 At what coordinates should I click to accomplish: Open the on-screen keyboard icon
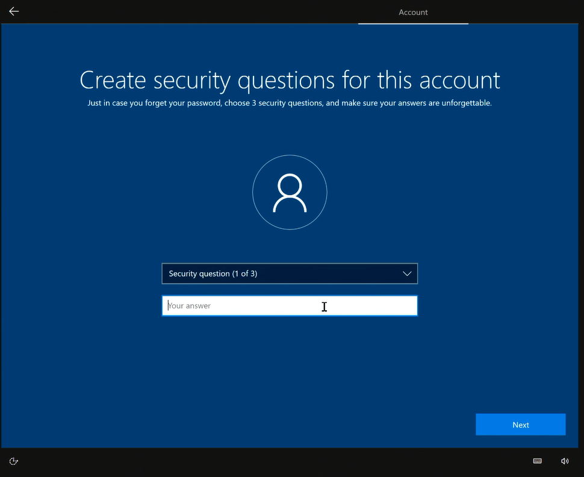click(x=537, y=461)
